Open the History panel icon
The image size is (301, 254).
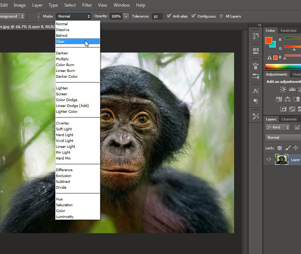[x=256, y=36]
